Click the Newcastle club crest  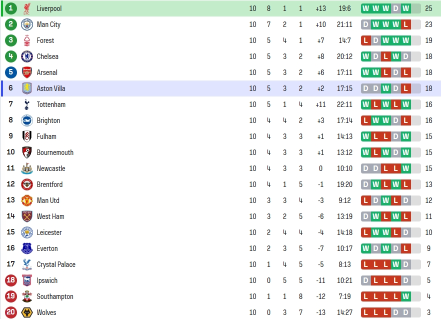pos(27,168)
